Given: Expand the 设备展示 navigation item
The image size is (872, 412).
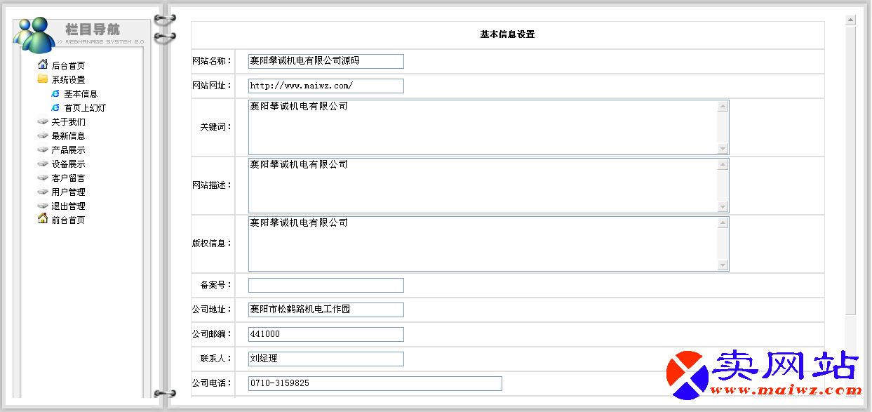Looking at the screenshot, I should tap(68, 164).
